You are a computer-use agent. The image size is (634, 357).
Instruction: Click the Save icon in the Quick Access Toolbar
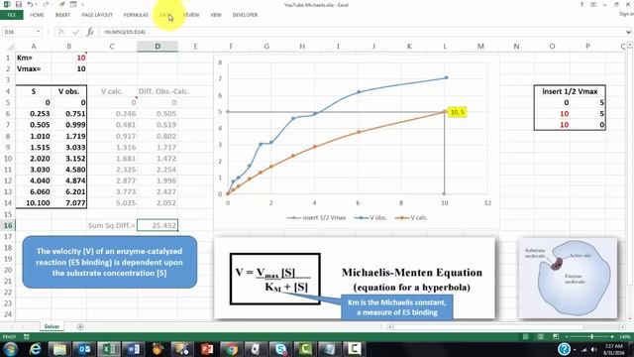coord(19,4)
